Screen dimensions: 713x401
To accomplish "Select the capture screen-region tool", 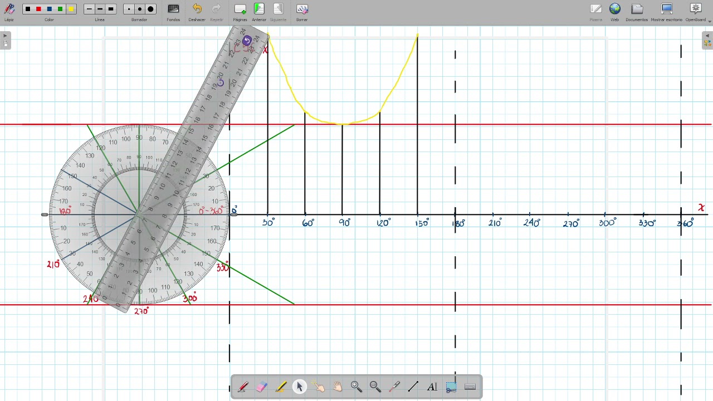I will point(451,387).
